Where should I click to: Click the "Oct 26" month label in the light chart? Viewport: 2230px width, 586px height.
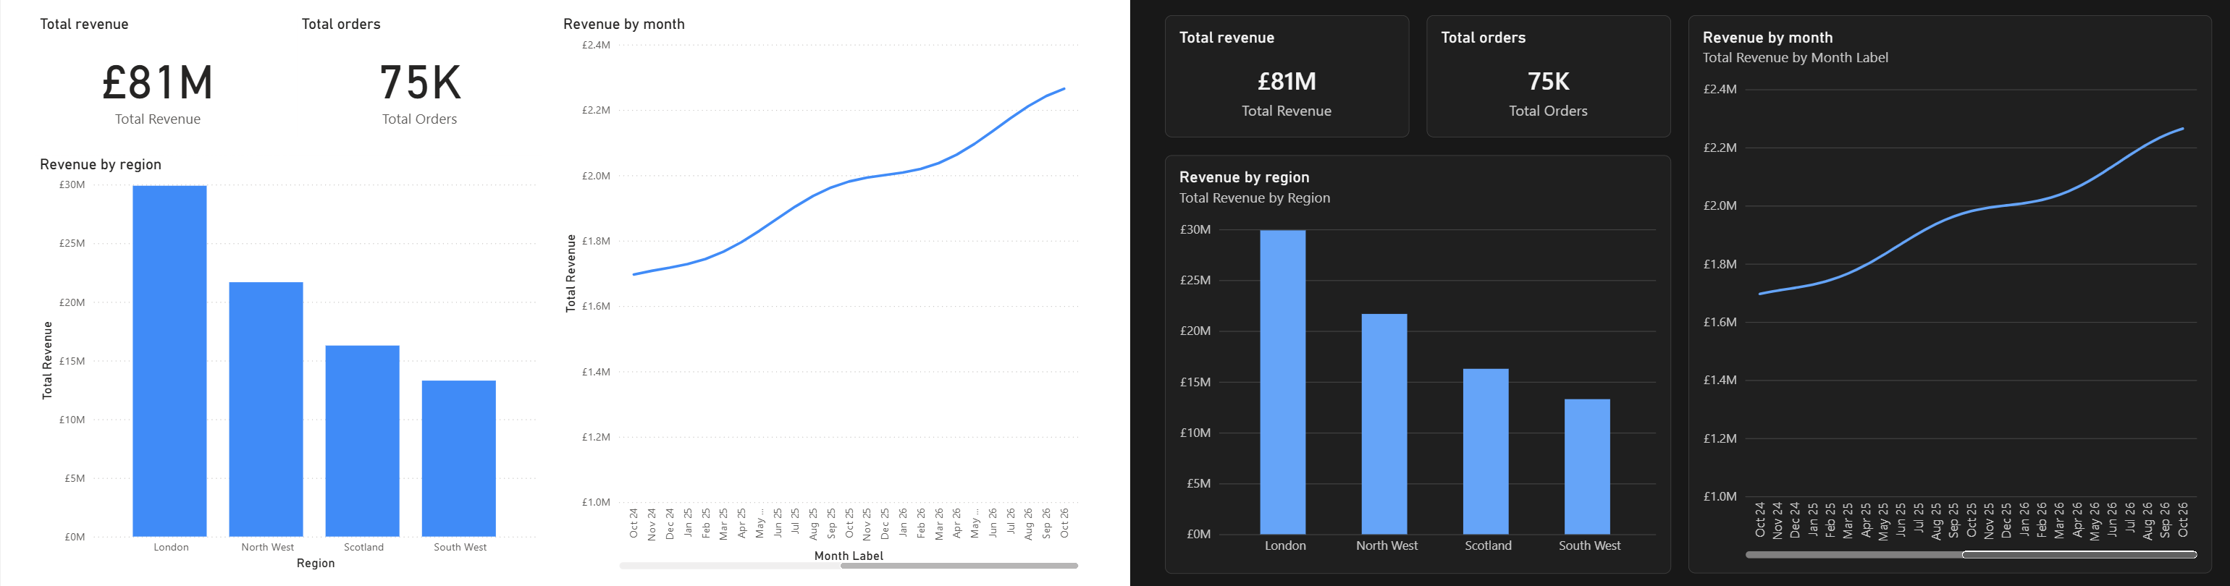coord(1065,524)
